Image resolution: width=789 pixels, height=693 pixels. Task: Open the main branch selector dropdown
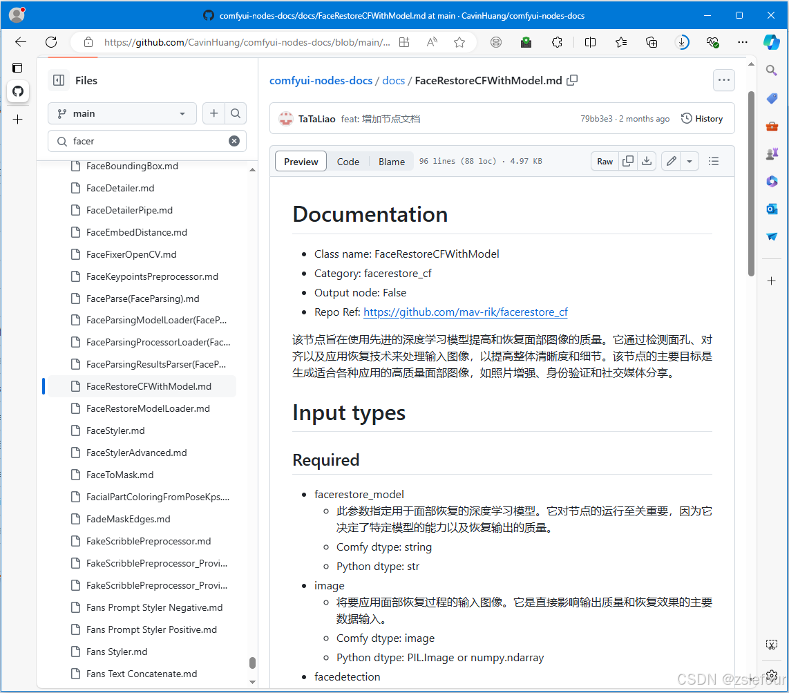click(122, 114)
